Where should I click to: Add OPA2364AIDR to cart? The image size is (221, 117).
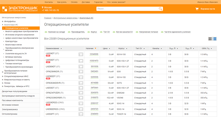tap(81, 72)
